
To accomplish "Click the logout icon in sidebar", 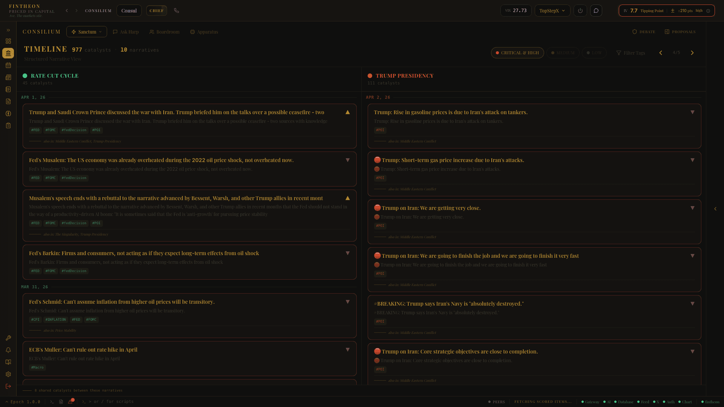I will pyautogui.click(x=8, y=386).
